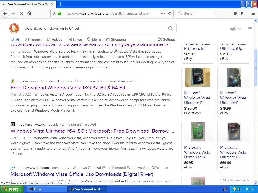Bookmark this page with the star
This screenshot has height=193, width=258.
coord(170,14)
